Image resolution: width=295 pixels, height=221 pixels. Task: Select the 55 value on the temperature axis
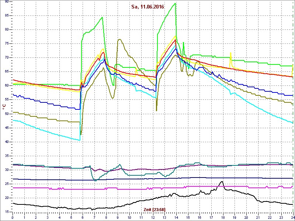coord(7,100)
